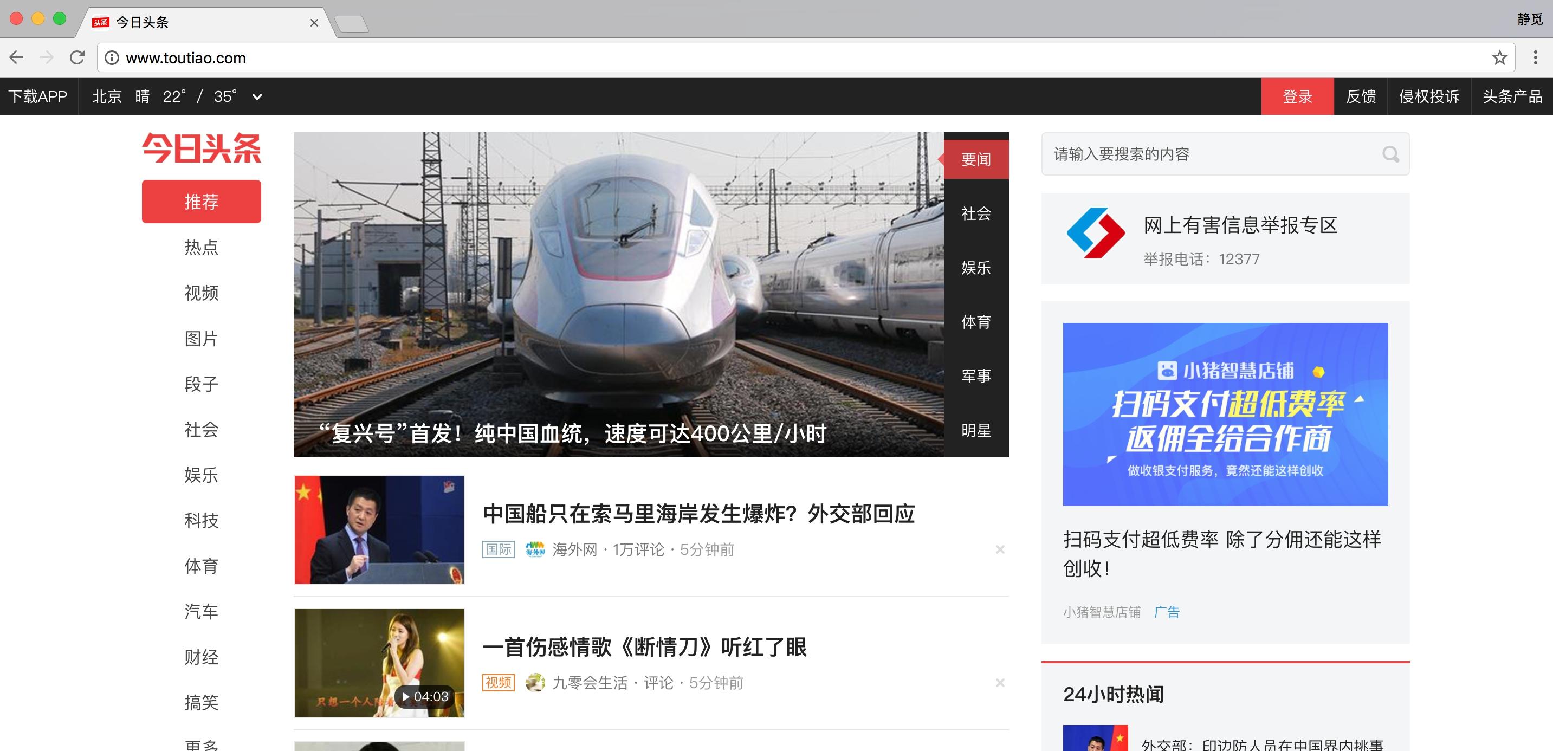Switch carousel to 明星 tab
The image size is (1553, 751).
coord(976,430)
